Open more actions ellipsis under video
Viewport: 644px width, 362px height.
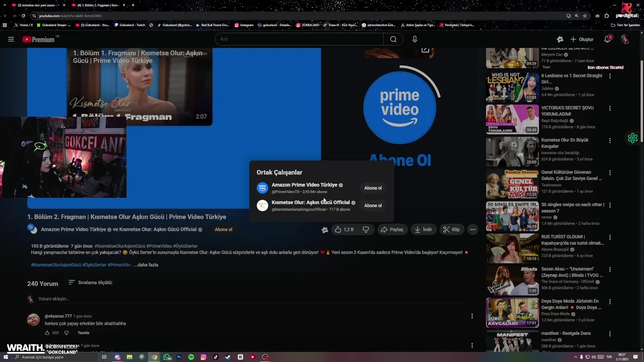pos(472,229)
